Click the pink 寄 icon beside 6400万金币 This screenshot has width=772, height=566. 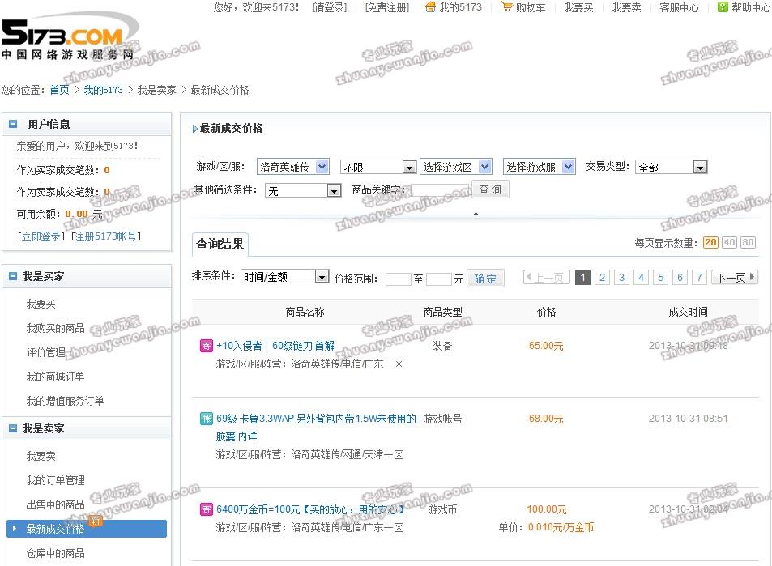coord(207,509)
